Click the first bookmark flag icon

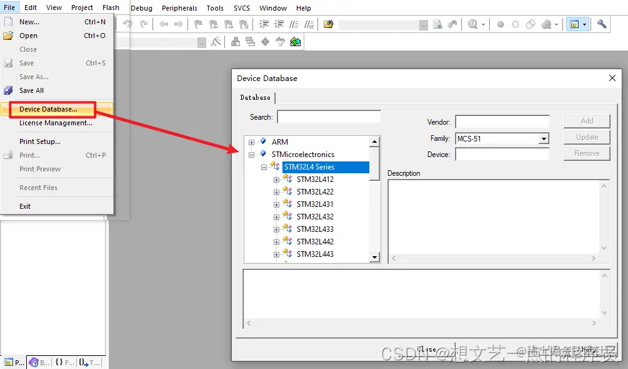pos(198,24)
